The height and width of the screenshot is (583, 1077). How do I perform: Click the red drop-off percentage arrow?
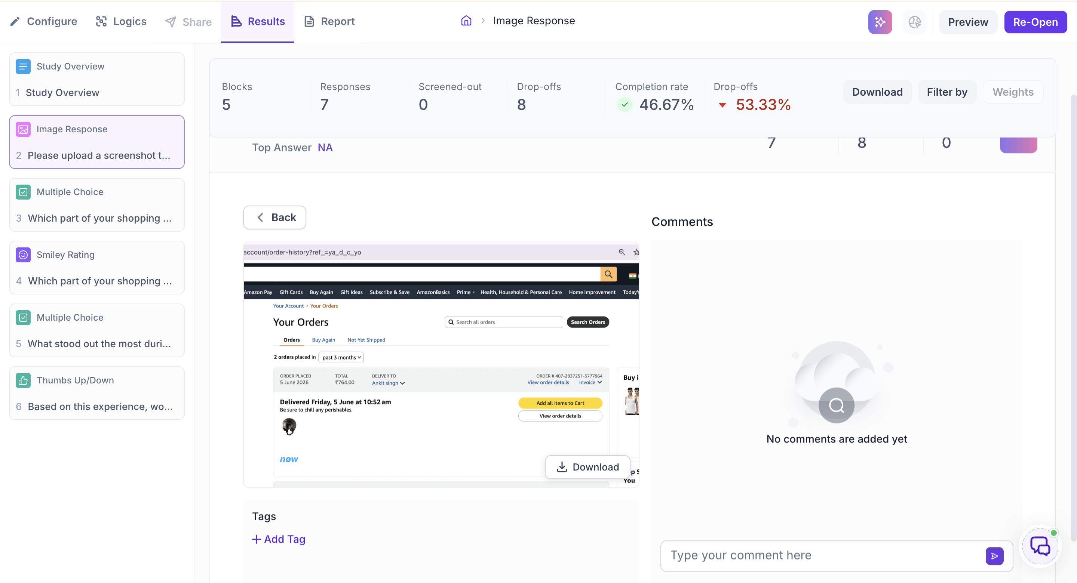tap(722, 105)
